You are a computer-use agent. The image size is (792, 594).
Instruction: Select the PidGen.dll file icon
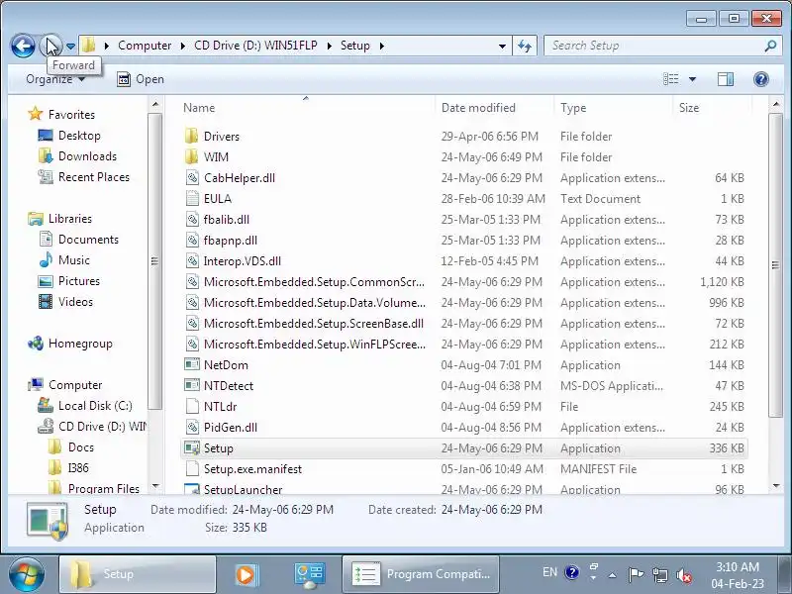click(192, 427)
